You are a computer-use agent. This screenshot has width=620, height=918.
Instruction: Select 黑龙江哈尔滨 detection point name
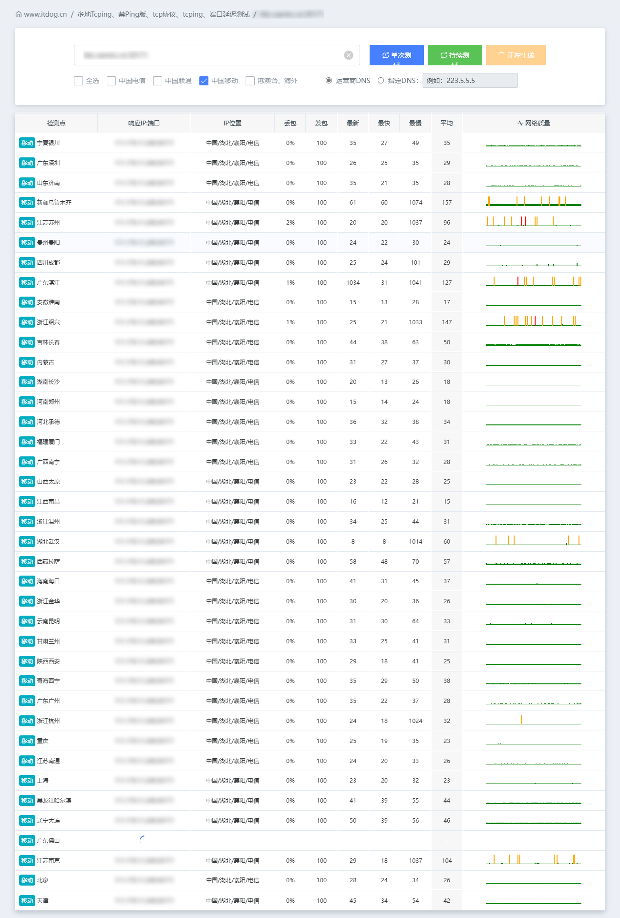[54, 801]
